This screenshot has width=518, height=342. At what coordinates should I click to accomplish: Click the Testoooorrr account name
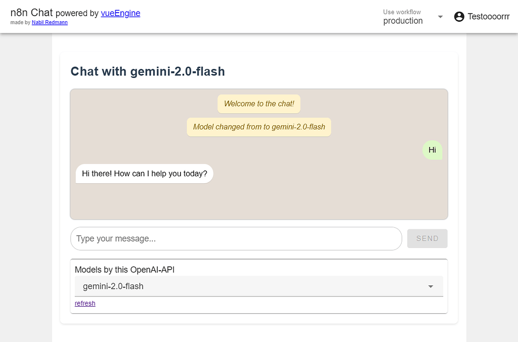pos(487,16)
